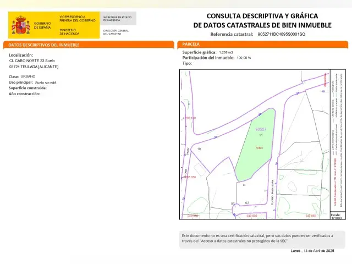The image size is (352, 264).
Task: Click the title line 'DE DATOS CATASTRALES DE BIEN INMUEBLE'
Action: [262, 25]
